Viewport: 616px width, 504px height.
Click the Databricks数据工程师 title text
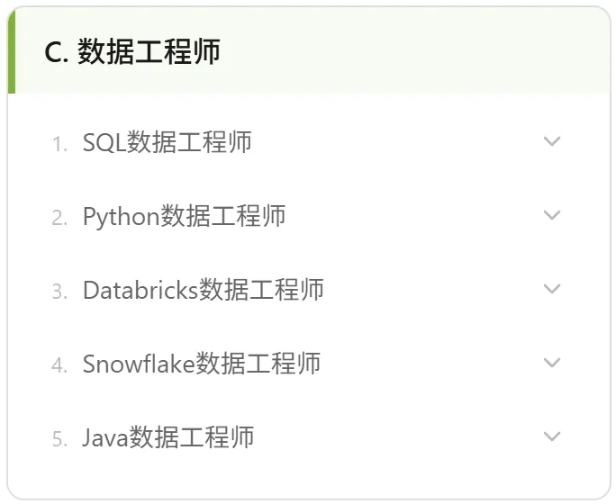(204, 290)
